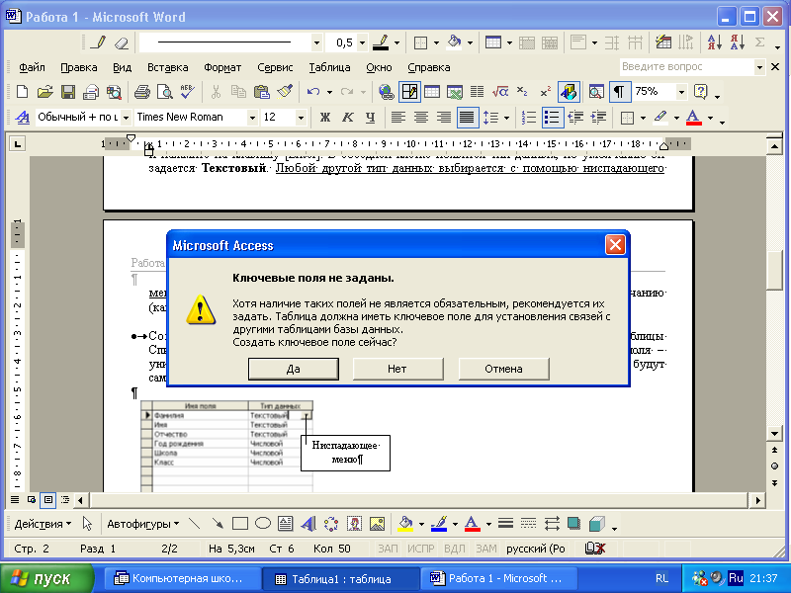The height and width of the screenshot is (593, 791).
Task: Run the spelling check icon
Action: click(187, 92)
